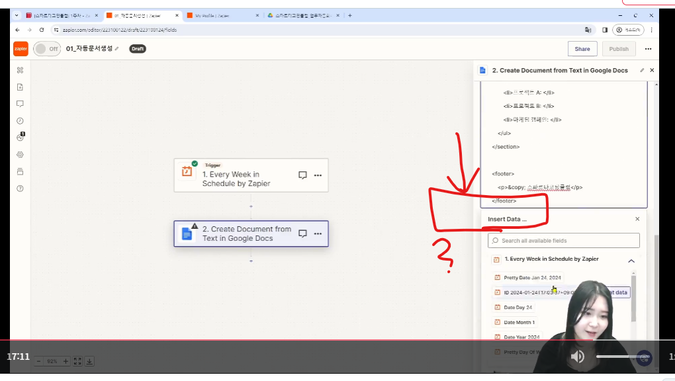Toggle the Zap Off switch
This screenshot has width=675, height=381.
coord(47,49)
